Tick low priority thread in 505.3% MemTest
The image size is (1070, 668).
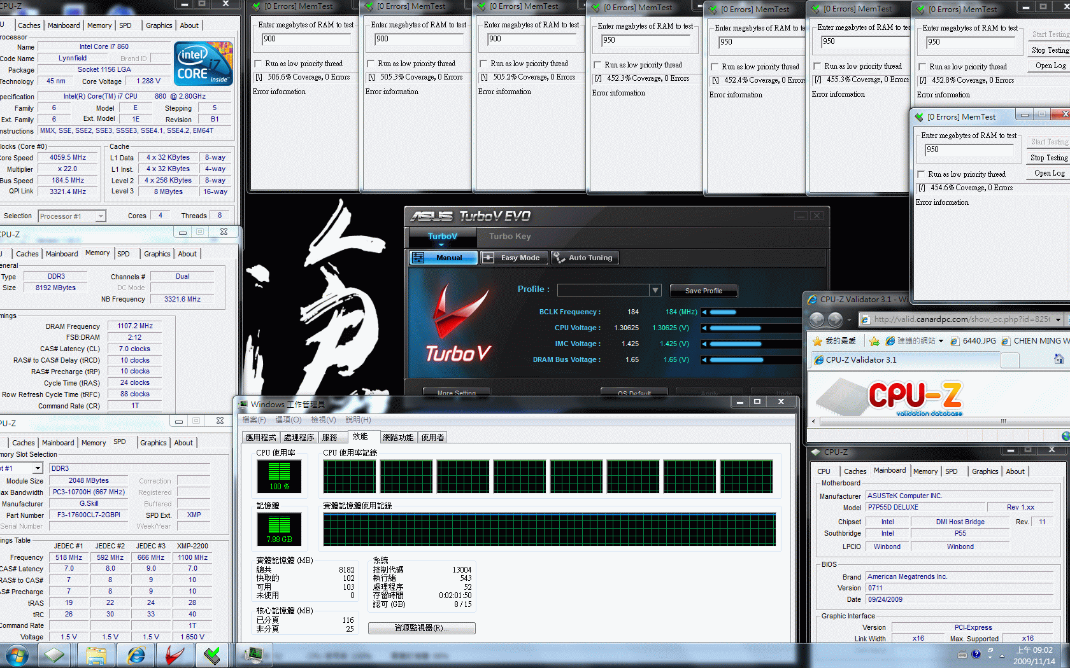click(x=371, y=64)
